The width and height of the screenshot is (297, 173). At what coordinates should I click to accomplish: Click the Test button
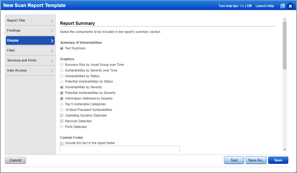[234, 160]
